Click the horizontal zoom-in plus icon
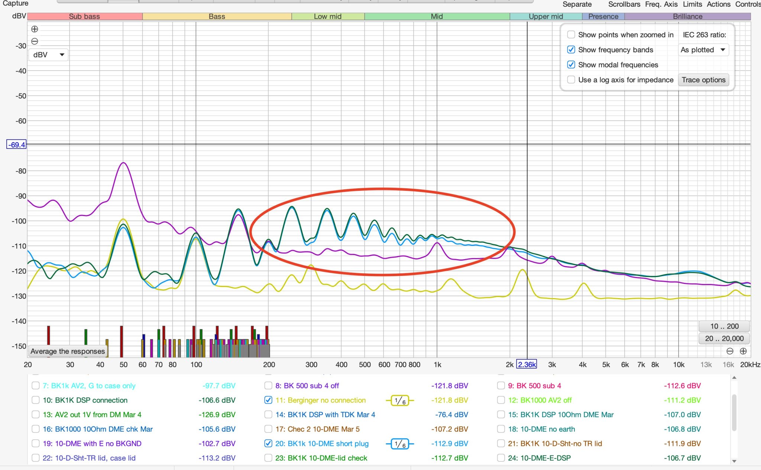The height and width of the screenshot is (470, 761). 743,351
